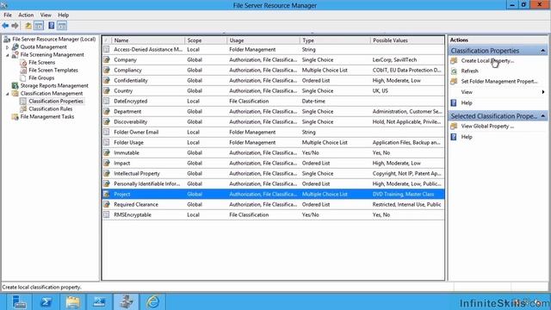Select the Required Clearance property row
Image resolution: width=551 pixels, height=310 pixels.
click(x=274, y=205)
